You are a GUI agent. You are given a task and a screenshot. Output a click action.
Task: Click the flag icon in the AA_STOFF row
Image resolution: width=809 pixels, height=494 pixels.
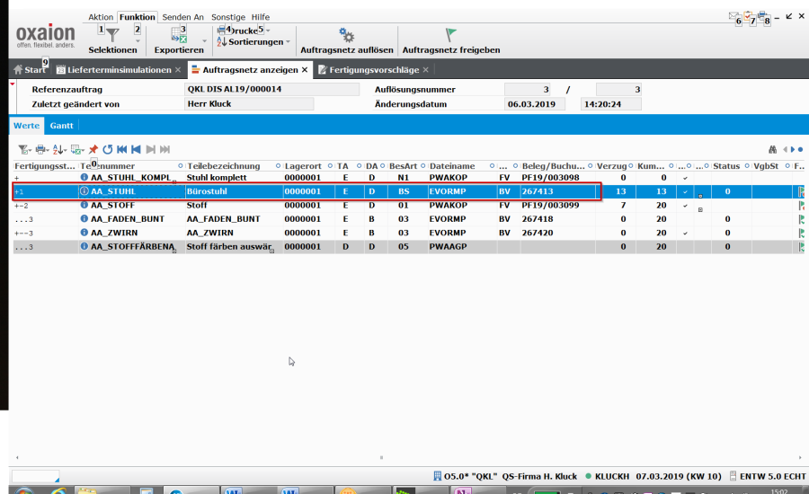[801, 205]
